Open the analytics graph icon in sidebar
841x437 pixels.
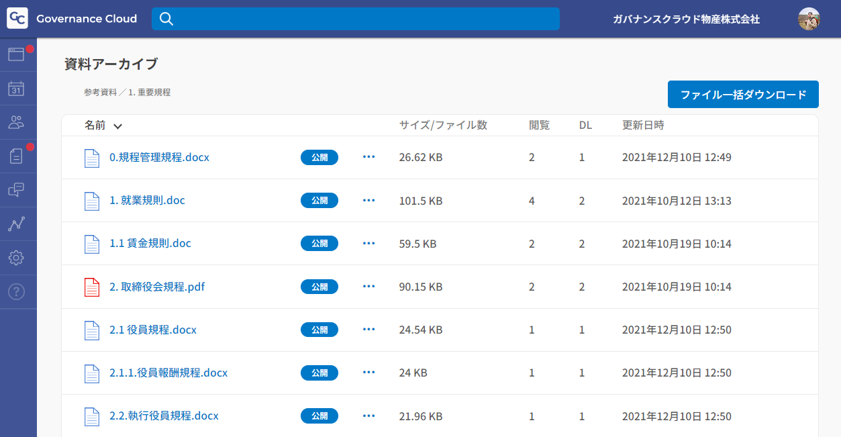16,224
